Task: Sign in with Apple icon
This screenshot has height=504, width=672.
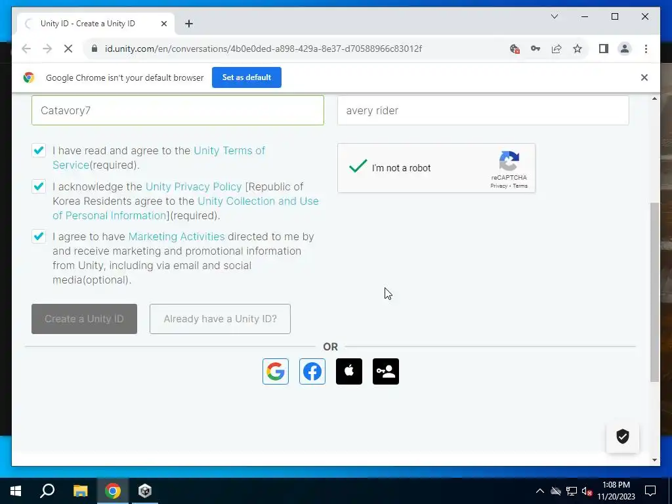Action: click(x=349, y=371)
